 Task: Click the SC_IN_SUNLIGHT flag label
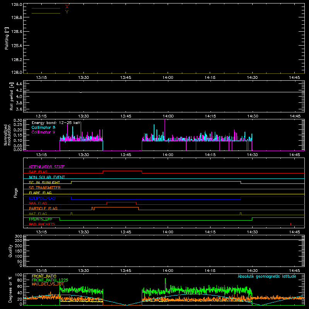point(44,182)
